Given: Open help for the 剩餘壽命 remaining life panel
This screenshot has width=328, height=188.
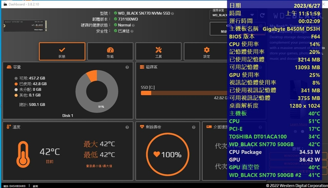Looking at the screenshot, I should click(194, 127).
